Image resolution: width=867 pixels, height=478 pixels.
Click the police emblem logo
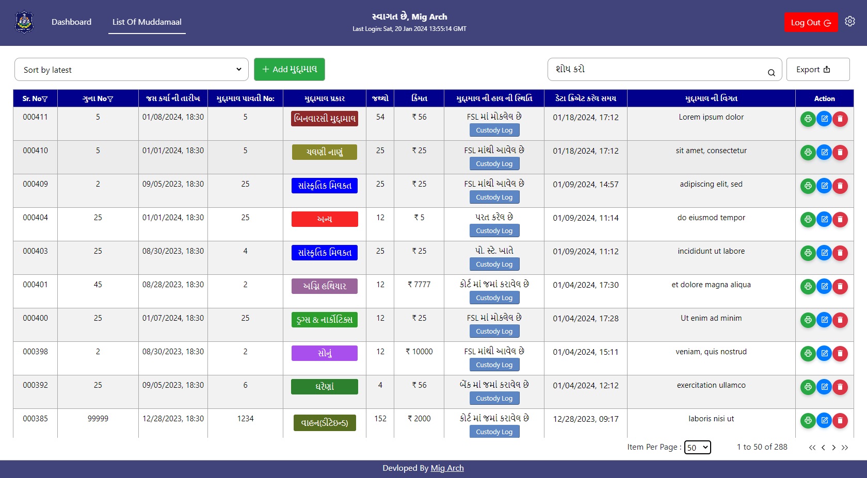tap(24, 22)
